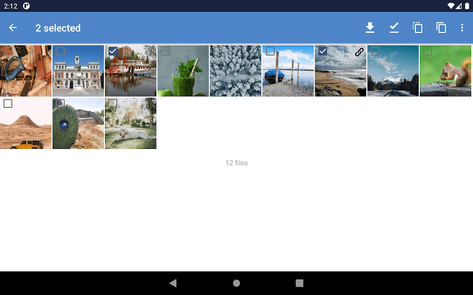The image size is (473, 295).
Task: Check the box on the town hall building photo
Action: (x=60, y=51)
